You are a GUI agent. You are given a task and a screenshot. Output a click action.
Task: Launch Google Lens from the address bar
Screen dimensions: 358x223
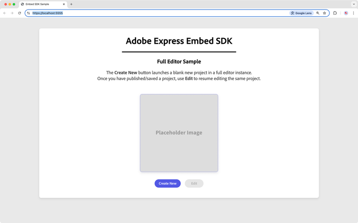tap(301, 13)
